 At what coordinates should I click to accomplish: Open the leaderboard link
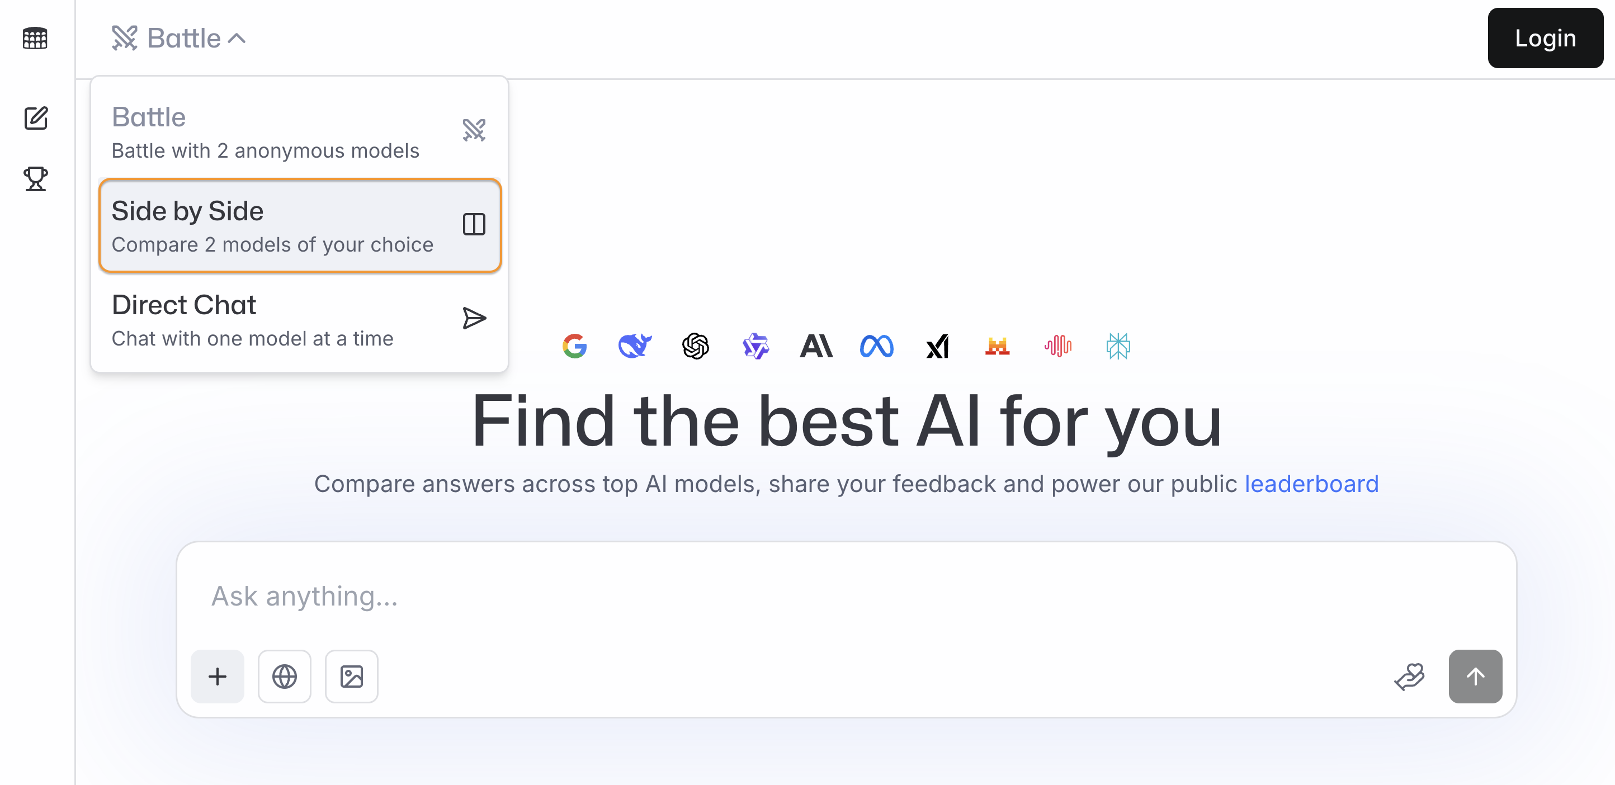1311,484
